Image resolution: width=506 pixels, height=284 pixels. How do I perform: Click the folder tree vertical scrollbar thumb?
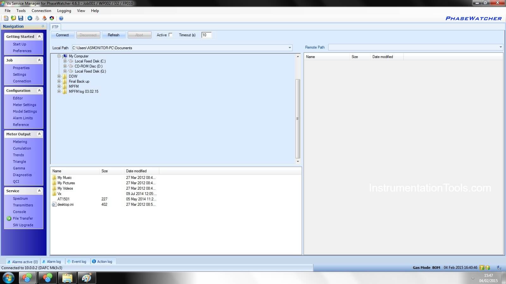pyautogui.click(x=298, y=119)
